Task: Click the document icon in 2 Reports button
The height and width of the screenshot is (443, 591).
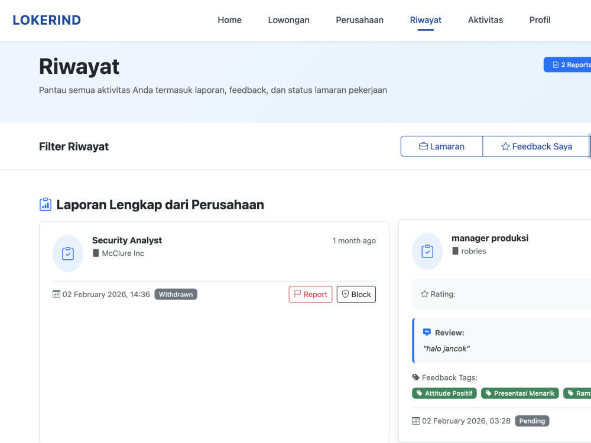Action: (x=556, y=65)
